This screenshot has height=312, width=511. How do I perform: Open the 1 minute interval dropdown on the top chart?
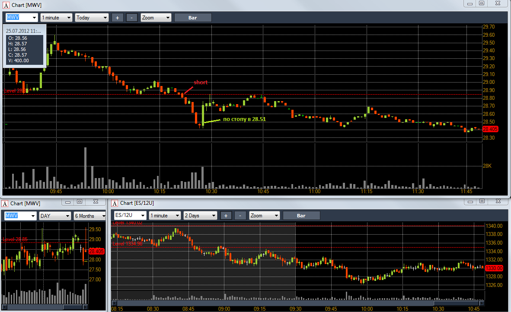(x=56, y=18)
